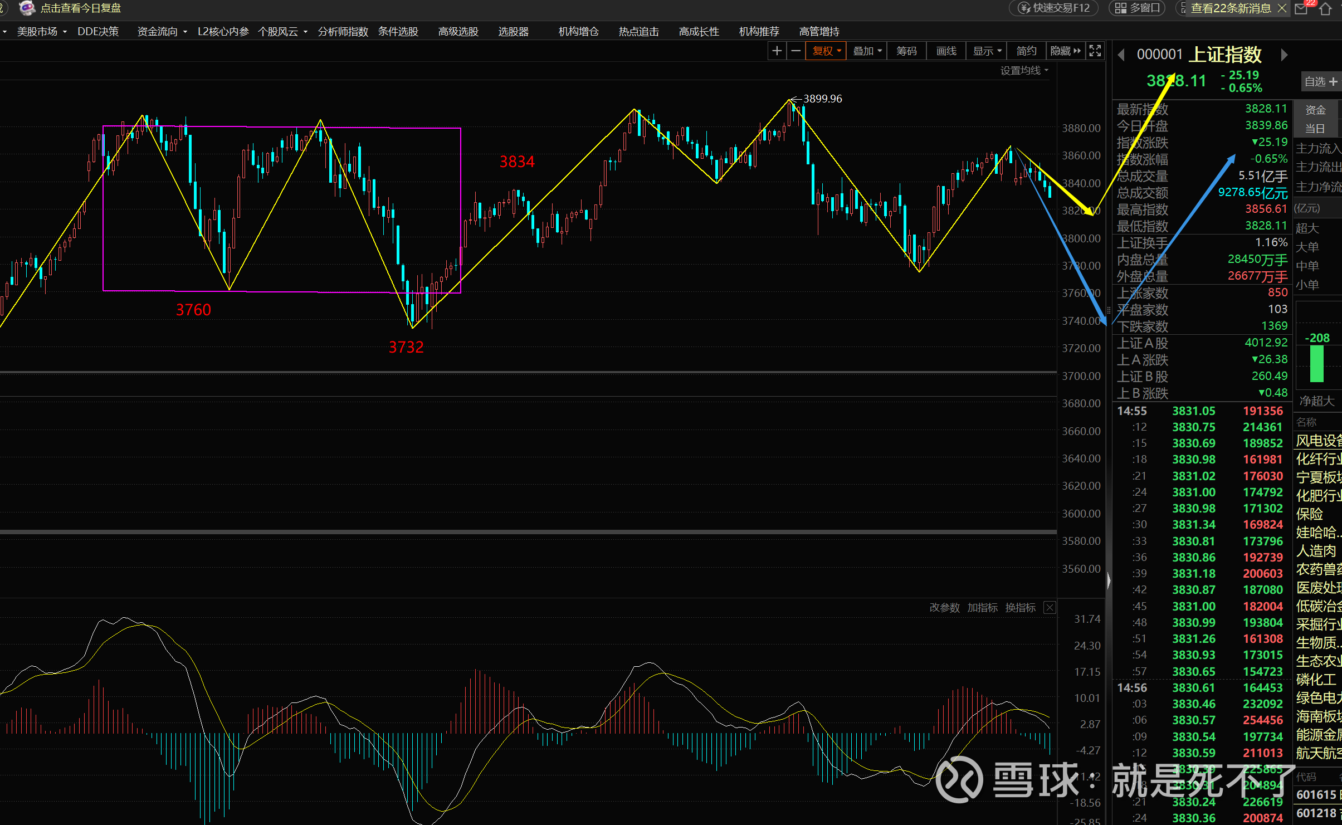Image resolution: width=1342 pixels, height=825 pixels.
Task: Go to previous stock arrow
Action: click(1121, 55)
